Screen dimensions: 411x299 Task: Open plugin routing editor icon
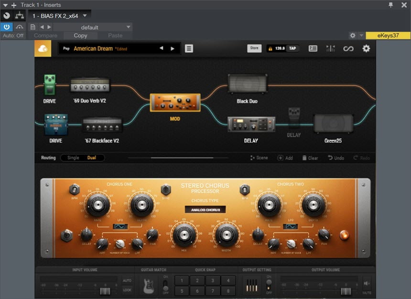(20, 16)
